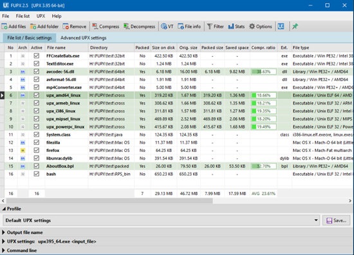Click the Remove toolbar icon

coord(66,26)
